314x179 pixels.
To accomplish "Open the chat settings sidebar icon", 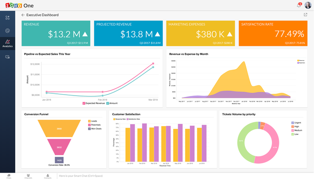I will [8, 57].
